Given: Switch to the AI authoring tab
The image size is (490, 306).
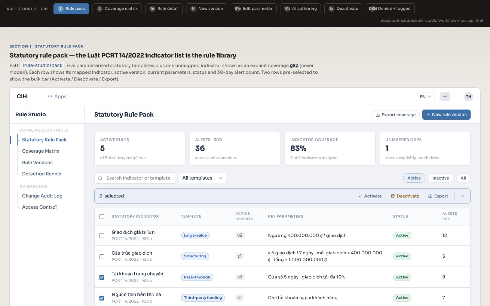Looking at the screenshot, I should [x=300, y=9].
